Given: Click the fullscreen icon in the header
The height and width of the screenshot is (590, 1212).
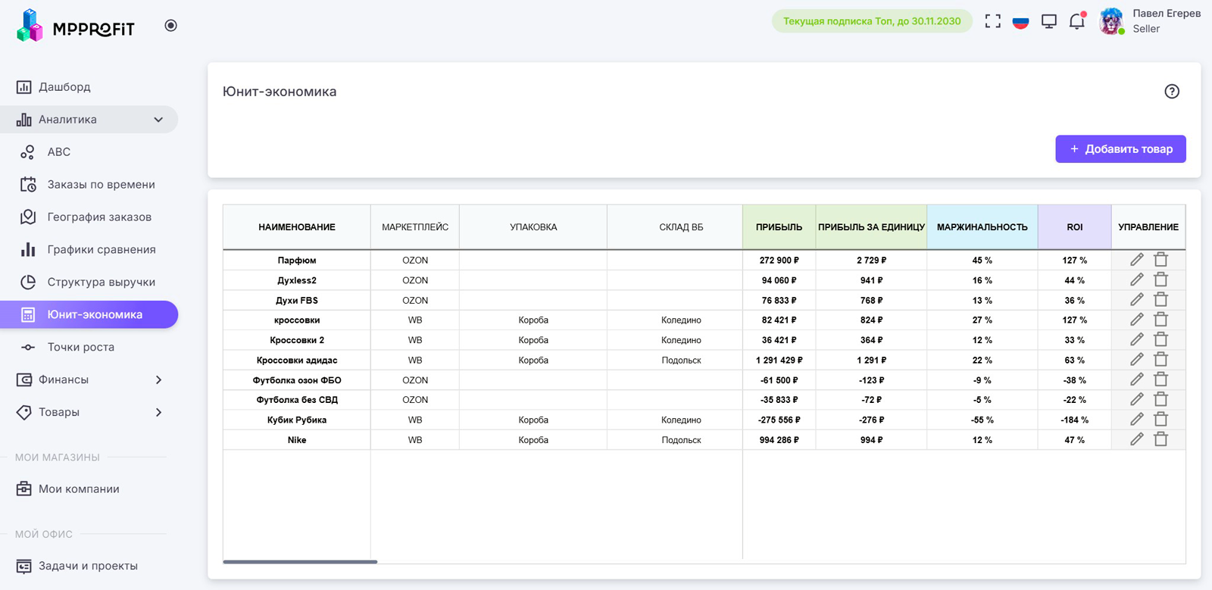Looking at the screenshot, I should (x=992, y=21).
